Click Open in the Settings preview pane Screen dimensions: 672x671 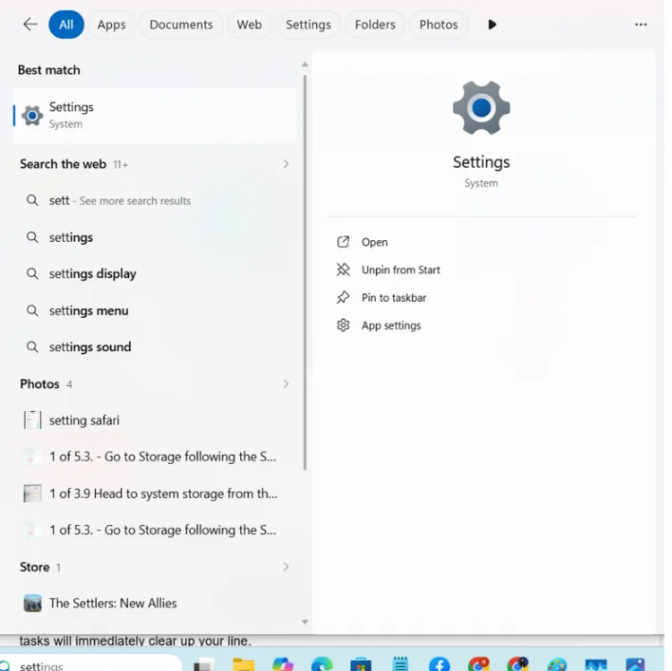tap(374, 242)
